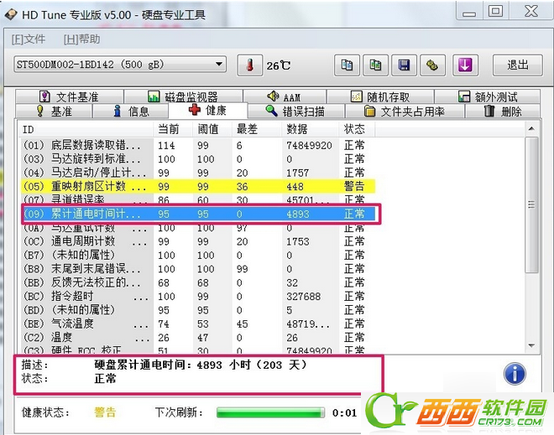Switch to the 基准 tab

point(54,111)
